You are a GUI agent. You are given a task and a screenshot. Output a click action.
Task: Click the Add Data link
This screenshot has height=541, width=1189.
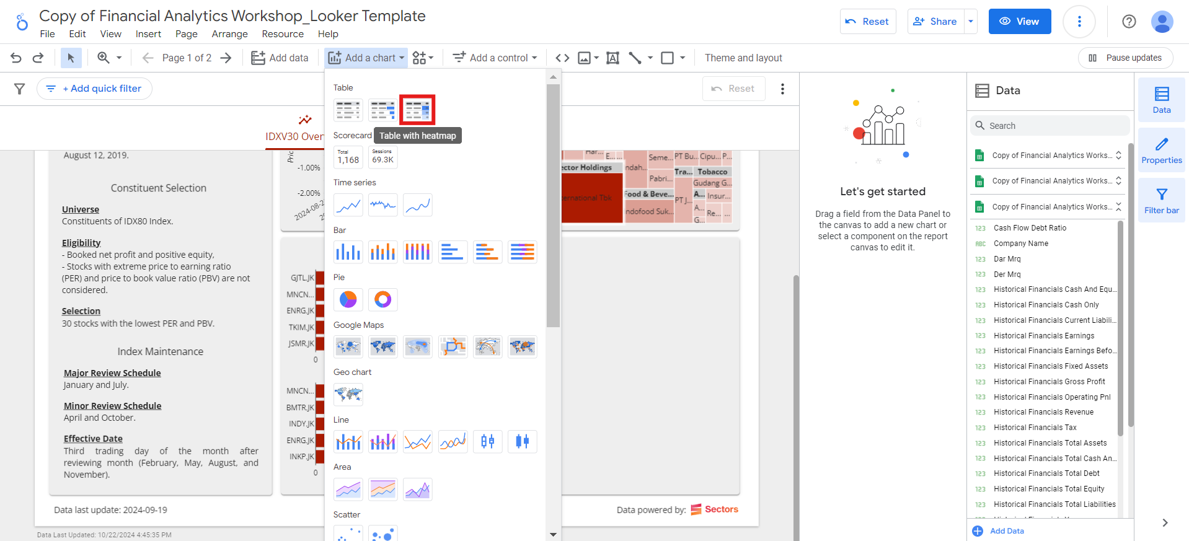(x=998, y=531)
